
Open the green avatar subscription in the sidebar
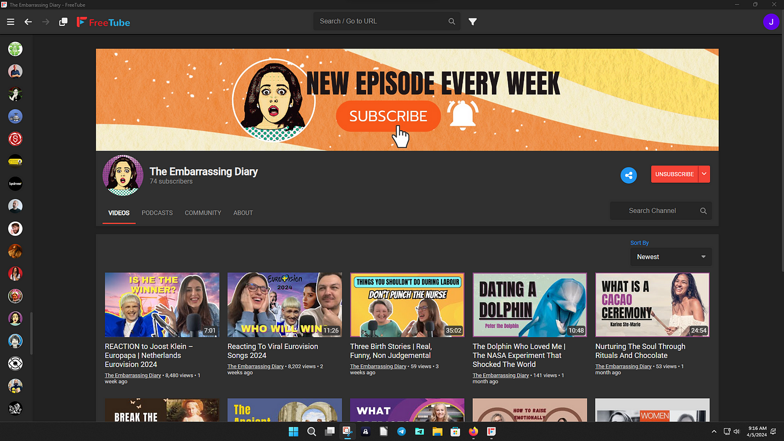pyautogui.click(x=16, y=49)
